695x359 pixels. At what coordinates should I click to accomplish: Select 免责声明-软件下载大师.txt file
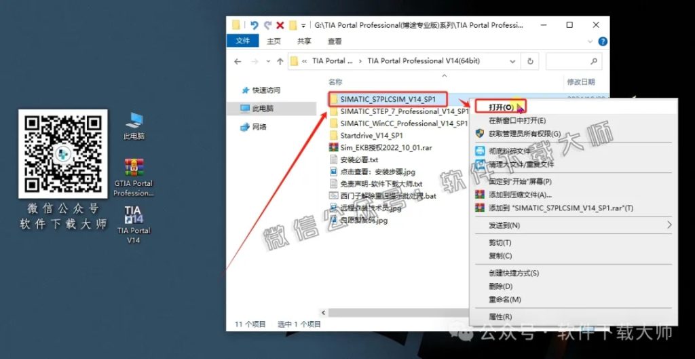tap(376, 183)
